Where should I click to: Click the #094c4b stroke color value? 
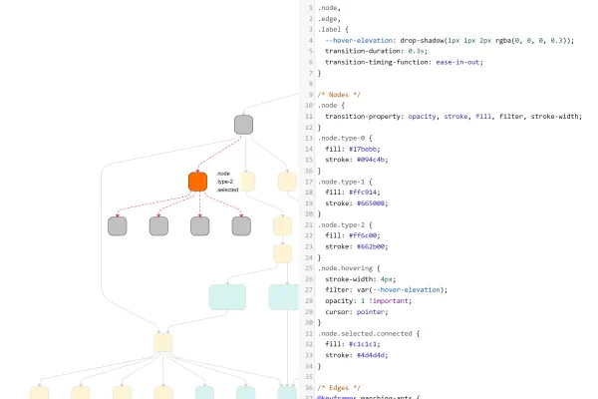pos(371,160)
